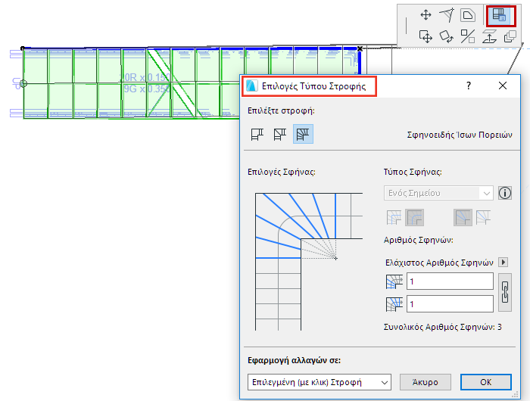This screenshot has width=530, height=401.
Task: Select the Rotate icon in pet palette
Action: click(x=447, y=36)
